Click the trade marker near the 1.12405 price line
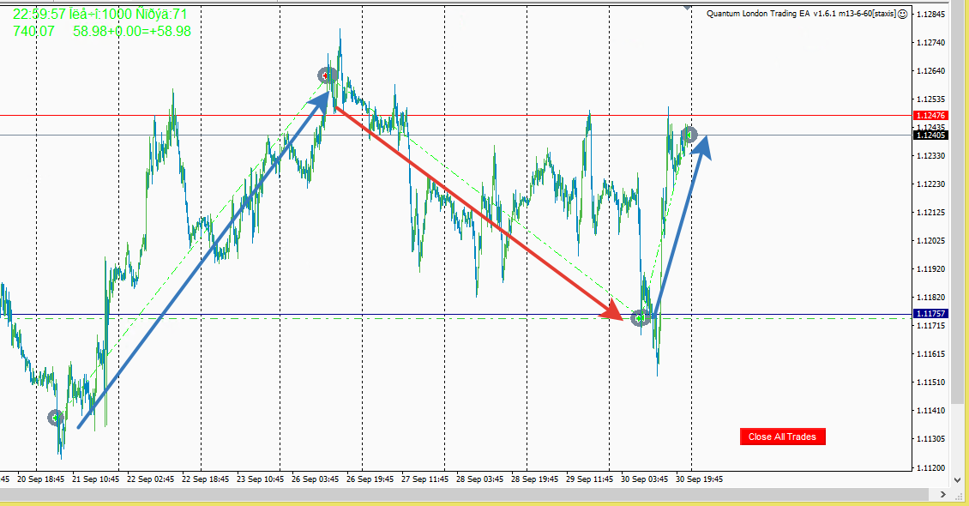This screenshot has height=506, width=969. (x=689, y=135)
